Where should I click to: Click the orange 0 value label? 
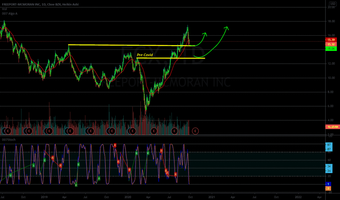click(x=328, y=188)
